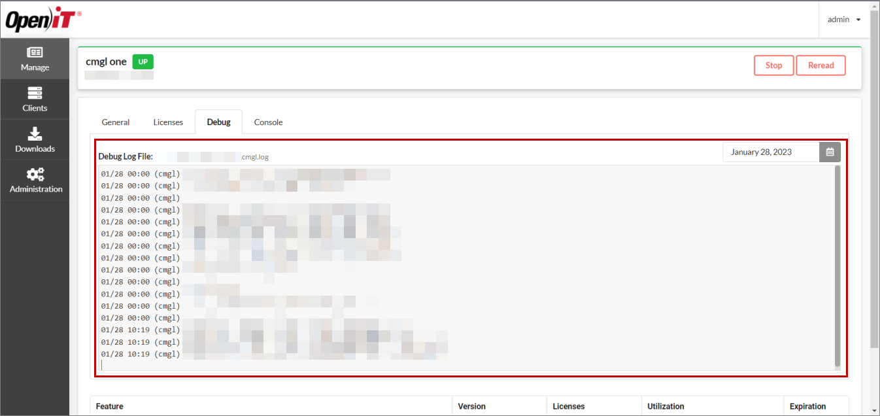Open the admin menu in the top bar
This screenshot has height=416, width=880.
(x=844, y=20)
